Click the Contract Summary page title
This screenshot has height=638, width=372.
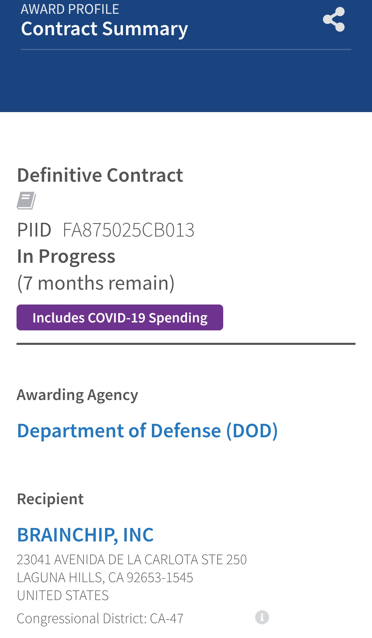[x=104, y=29]
